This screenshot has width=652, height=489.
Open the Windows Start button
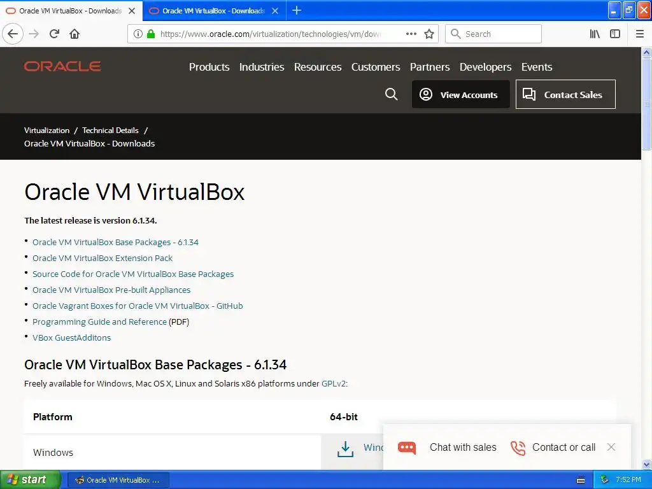tap(30, 479)
